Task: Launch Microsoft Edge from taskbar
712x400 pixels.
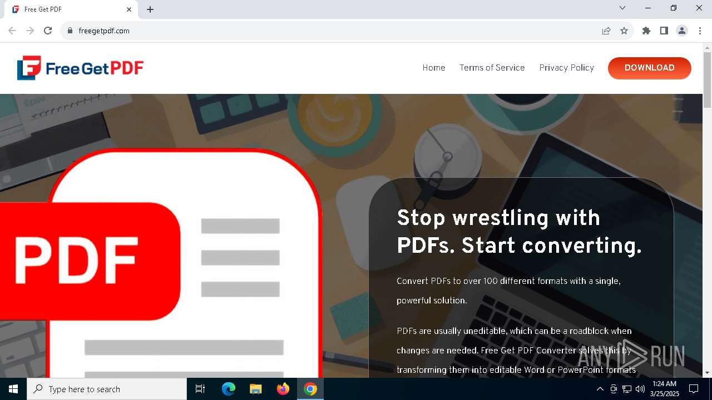Action: point(229,389)
